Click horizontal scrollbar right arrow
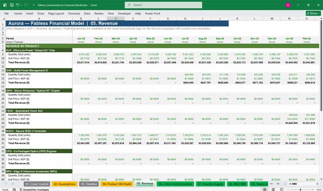Screen dimensions: 323x191 (318, 184)
